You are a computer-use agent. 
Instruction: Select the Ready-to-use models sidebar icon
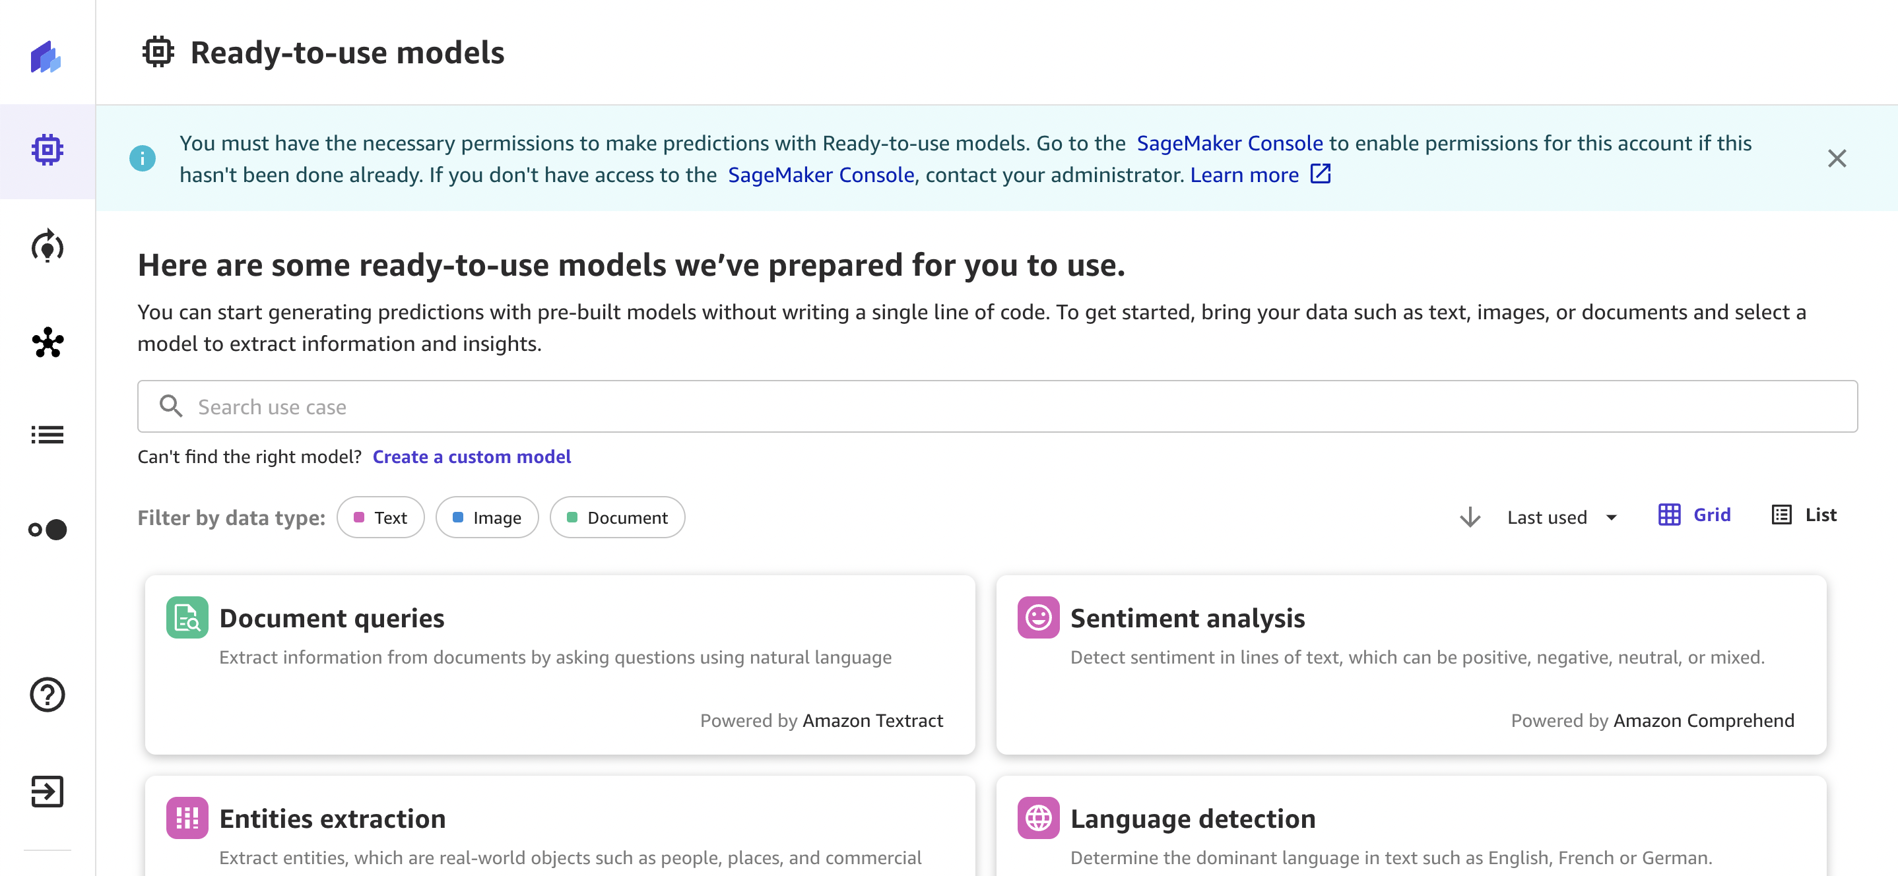47,150
